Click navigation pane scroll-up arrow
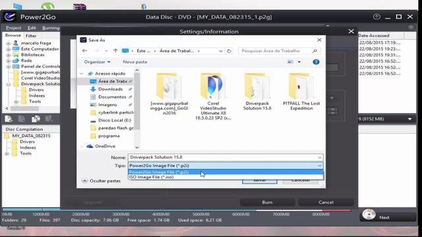Image resolution: width=422 pixels, height=237 pixels. [x=136, y=70]
